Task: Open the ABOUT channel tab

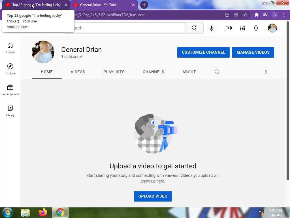Action: (189, 72)
